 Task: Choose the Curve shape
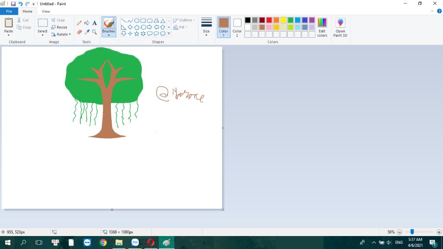[x=130, y=21]
